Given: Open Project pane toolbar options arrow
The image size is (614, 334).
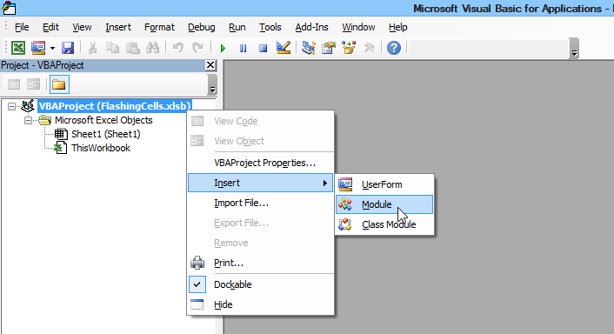Looking at the screenshot, I should tap(212, 84).
